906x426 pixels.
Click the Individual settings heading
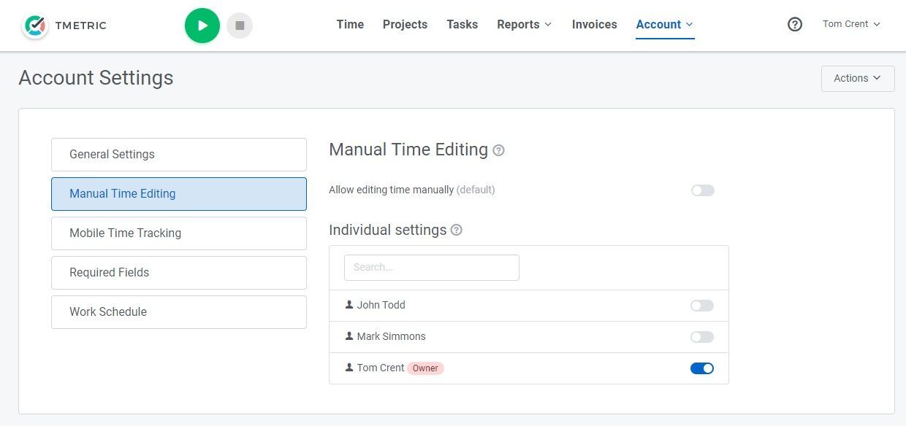[x=387, y=230]
